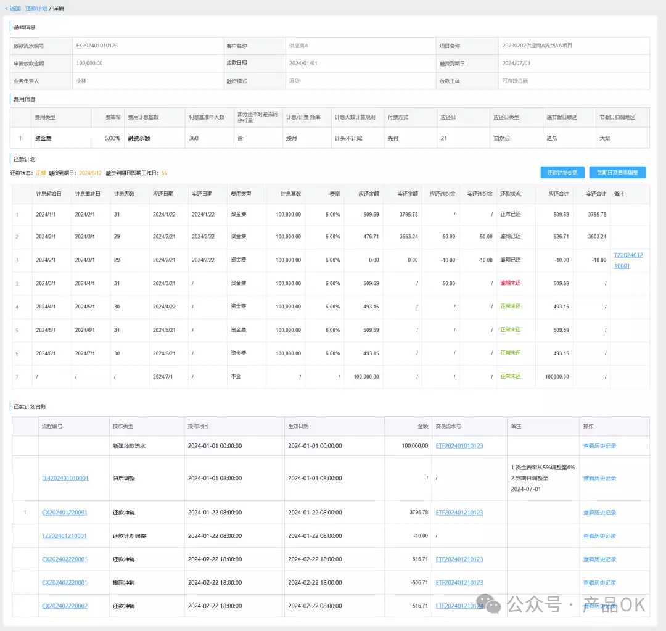Screen dimensions: 666x631
Task: Open process number CX202401220001
Action: click(x=65, y=513)
